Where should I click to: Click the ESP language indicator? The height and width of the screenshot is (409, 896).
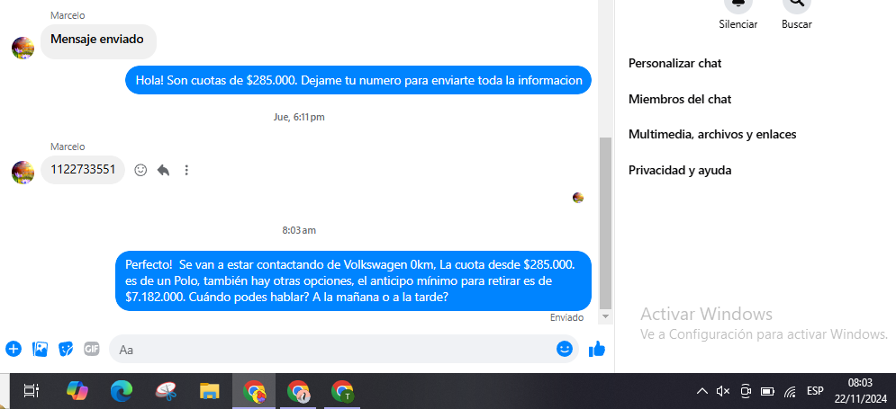coord(815,391)
